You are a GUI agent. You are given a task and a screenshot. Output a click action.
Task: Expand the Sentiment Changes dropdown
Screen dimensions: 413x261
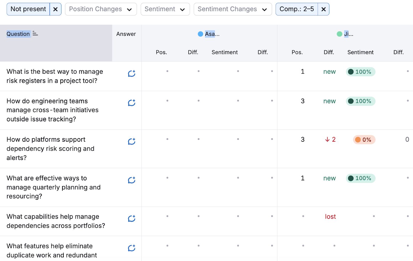(232, 9)
